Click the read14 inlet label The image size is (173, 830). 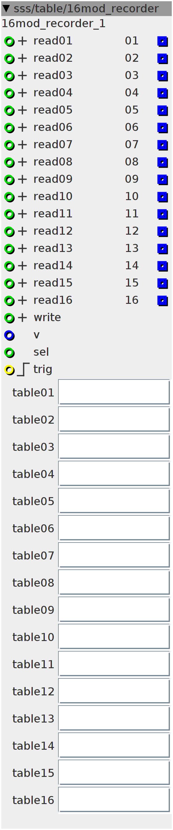point(53,266)
